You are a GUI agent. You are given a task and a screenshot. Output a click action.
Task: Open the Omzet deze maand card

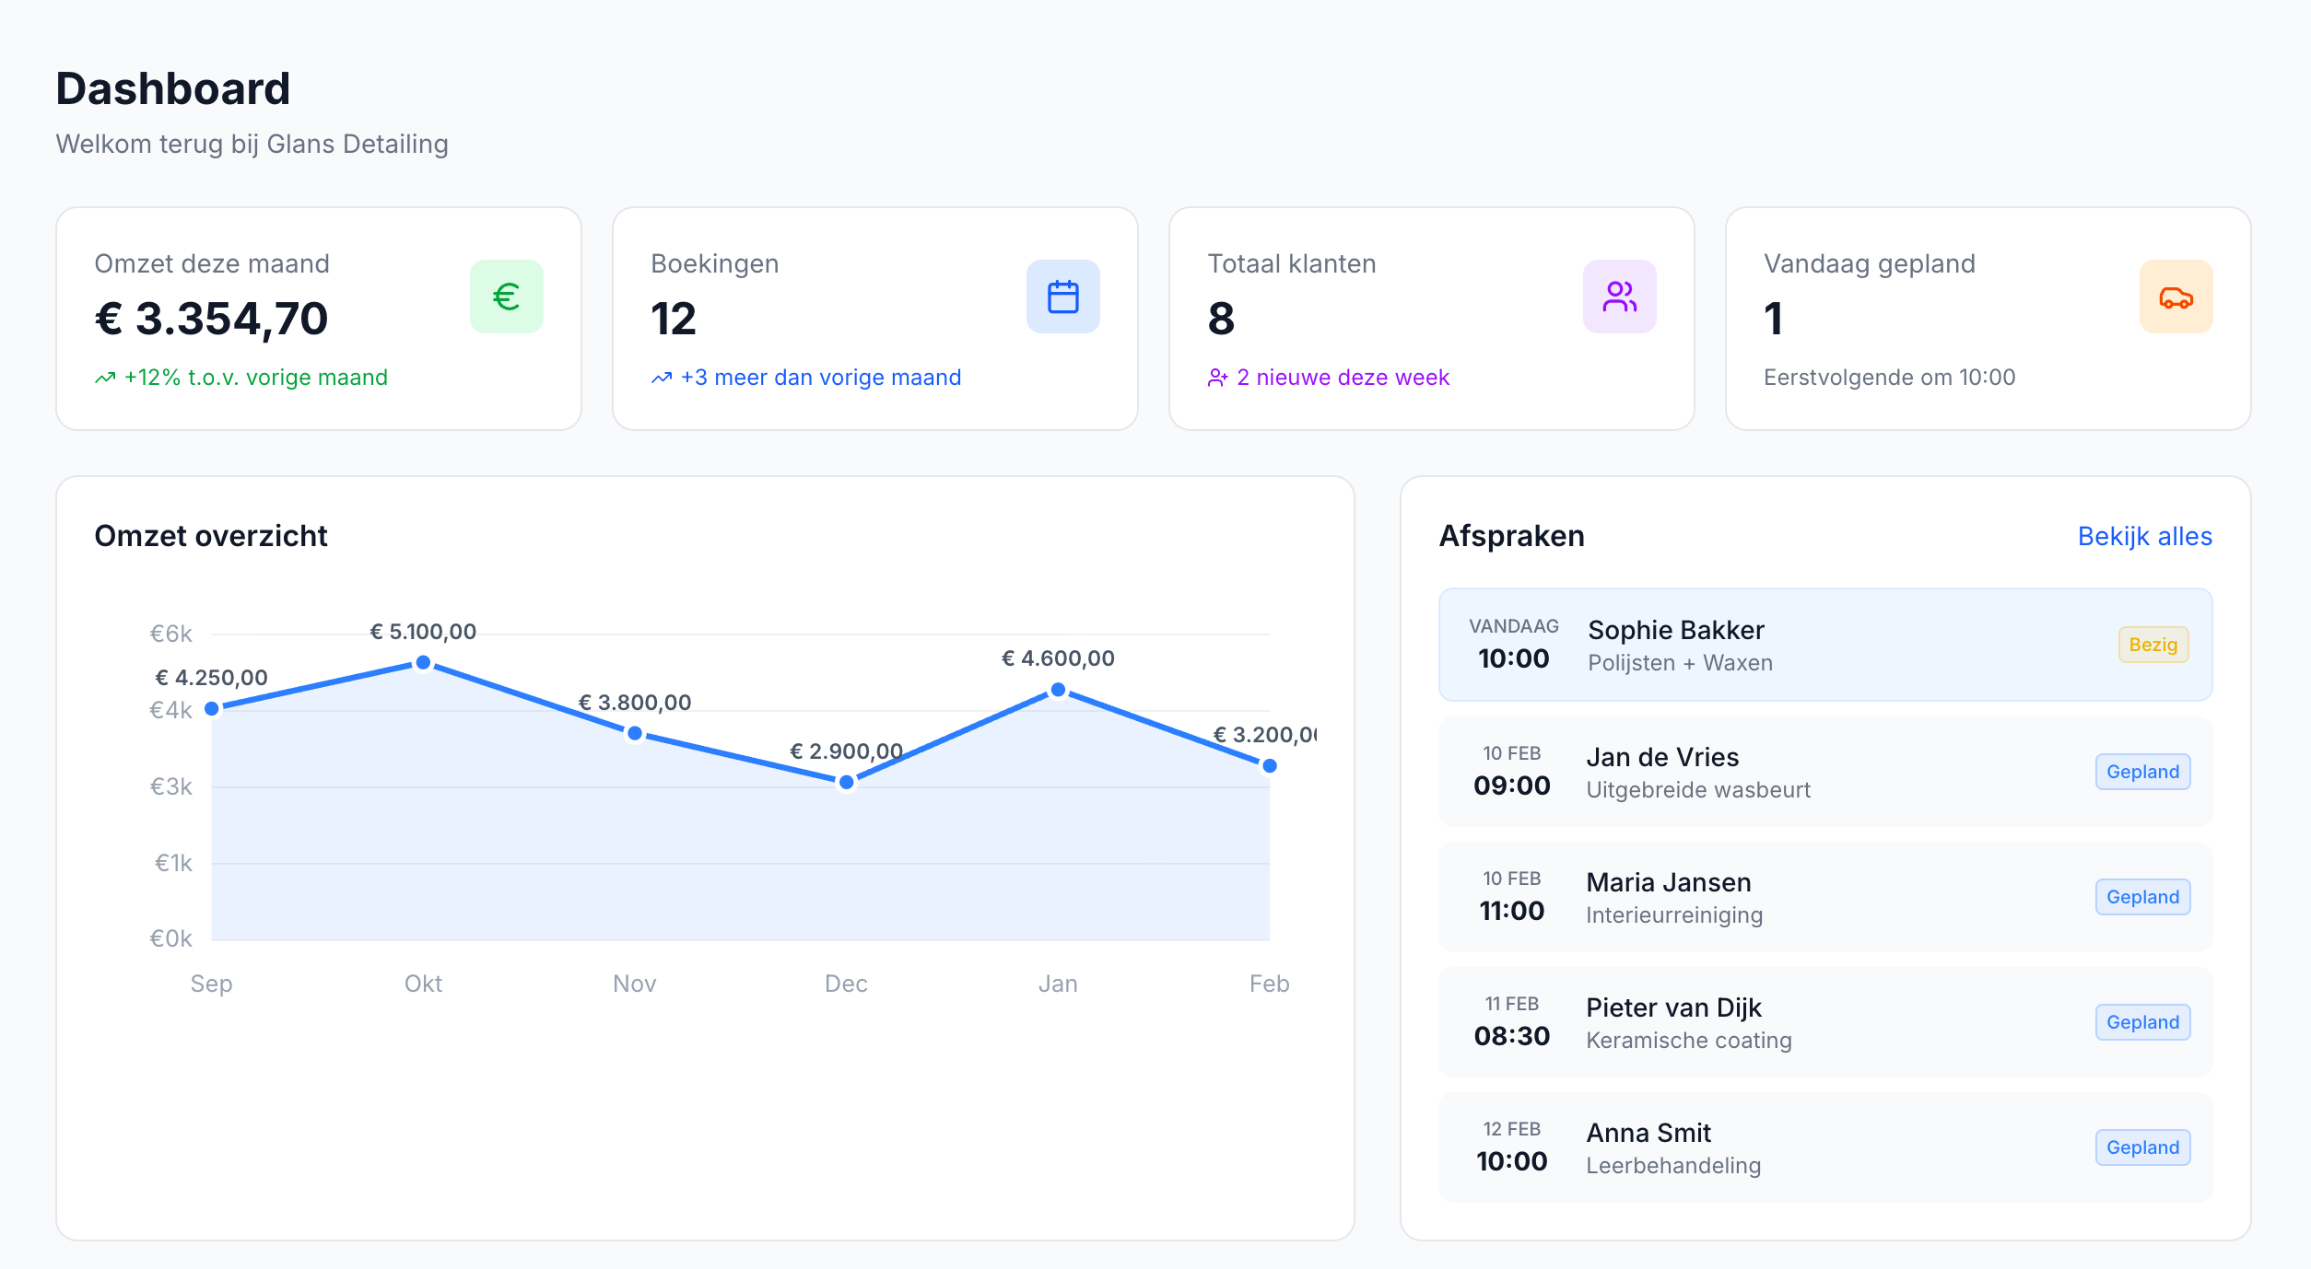pyautogui.click(x=318, y=319)
